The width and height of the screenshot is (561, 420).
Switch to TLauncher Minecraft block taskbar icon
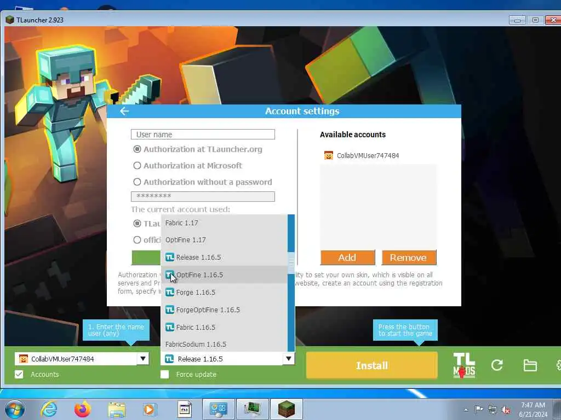[287, 409]
